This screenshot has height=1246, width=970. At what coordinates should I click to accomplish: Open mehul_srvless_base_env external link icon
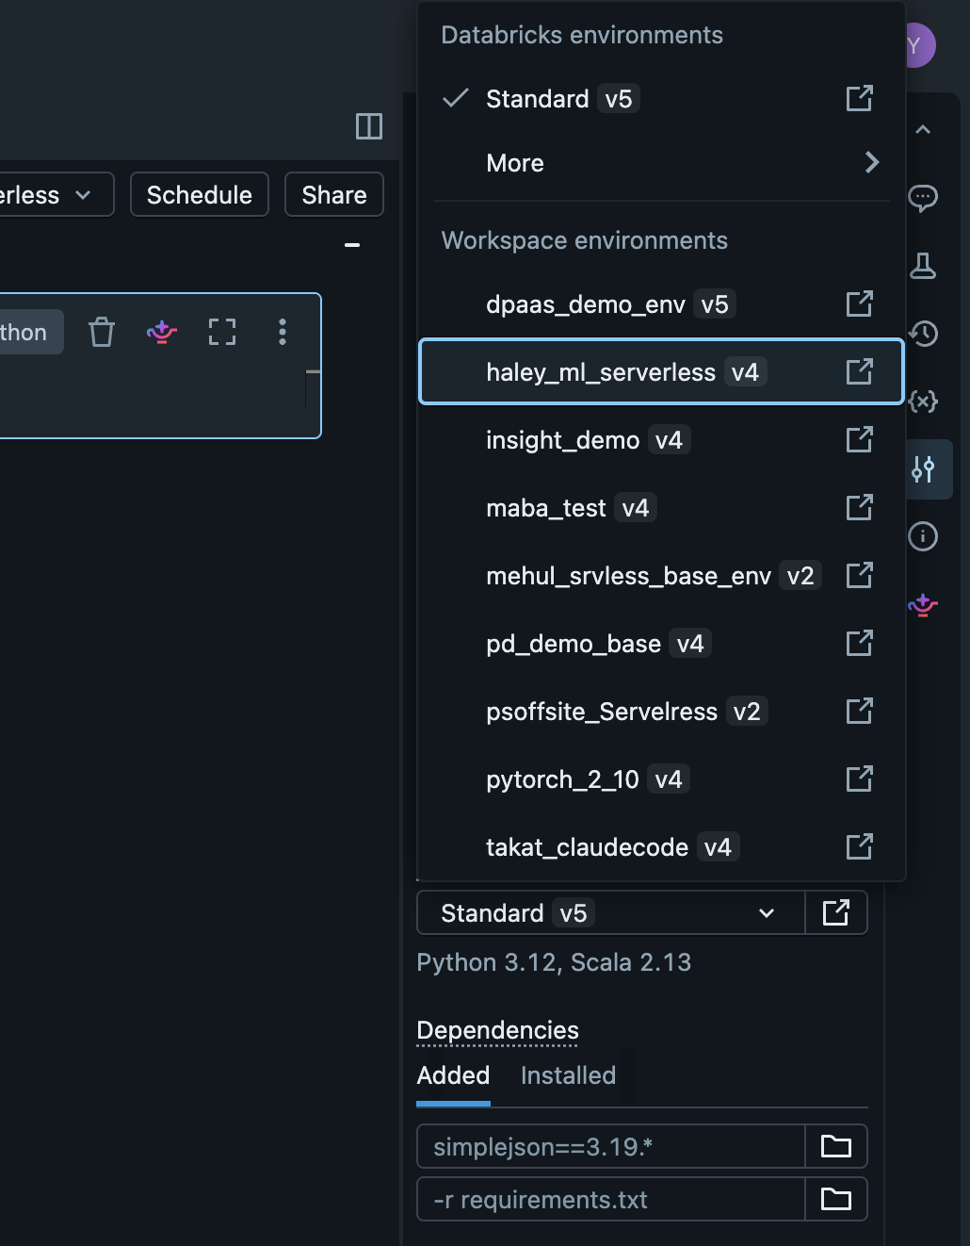[859, 575]
